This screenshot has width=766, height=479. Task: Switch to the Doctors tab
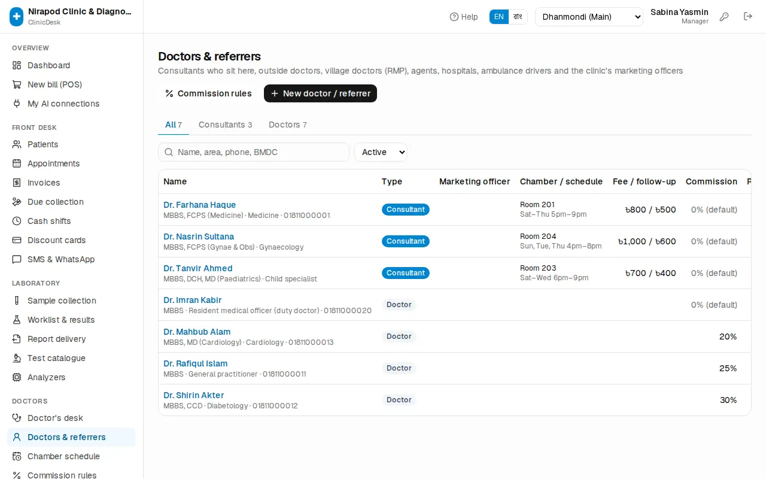(288, 125)
